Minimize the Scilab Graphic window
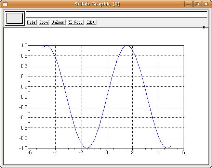Screen dimensions: 212x168 pos(188,4)
